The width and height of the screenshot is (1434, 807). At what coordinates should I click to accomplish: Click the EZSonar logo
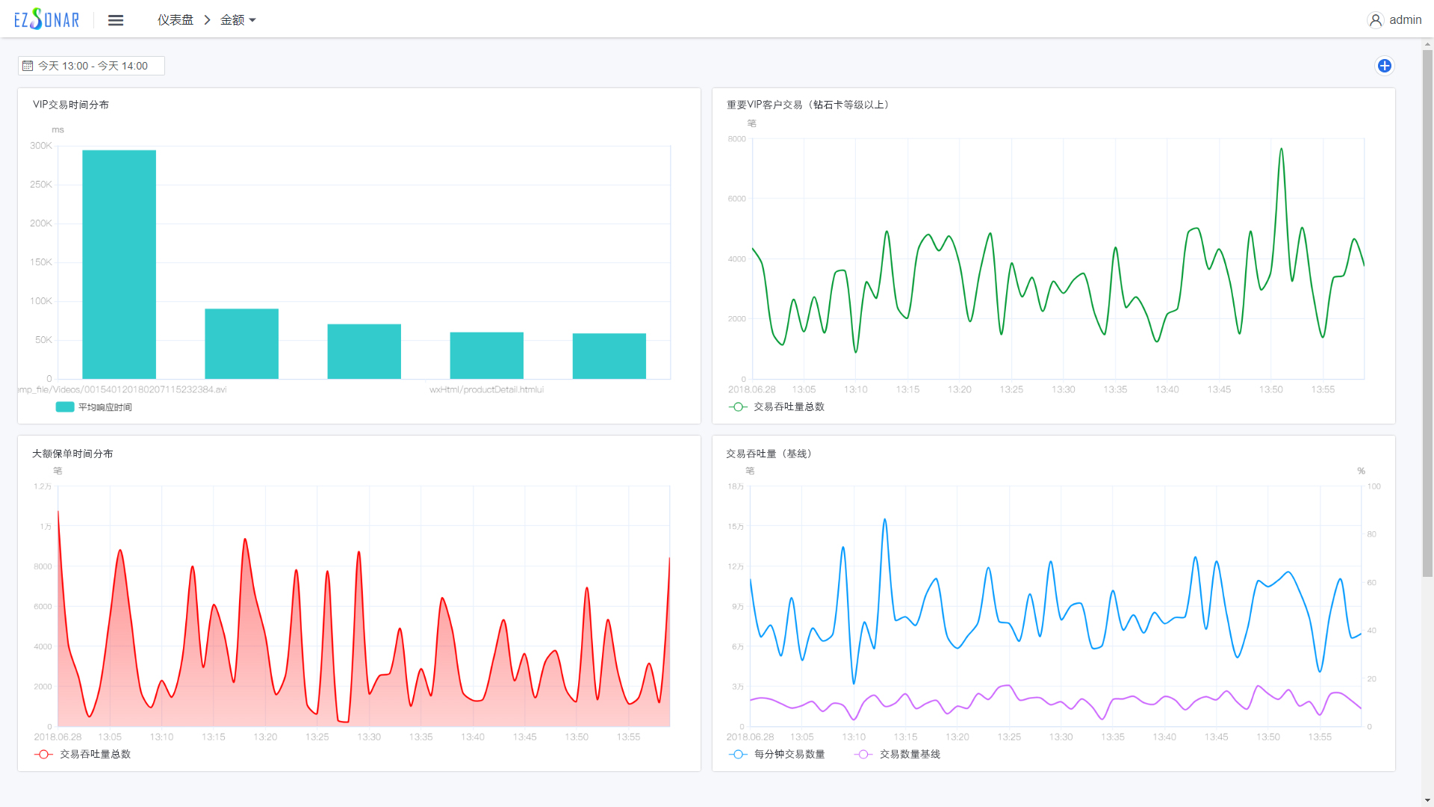46,19
